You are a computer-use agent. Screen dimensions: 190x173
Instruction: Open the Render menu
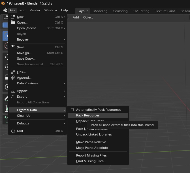(x=35, y=10)
